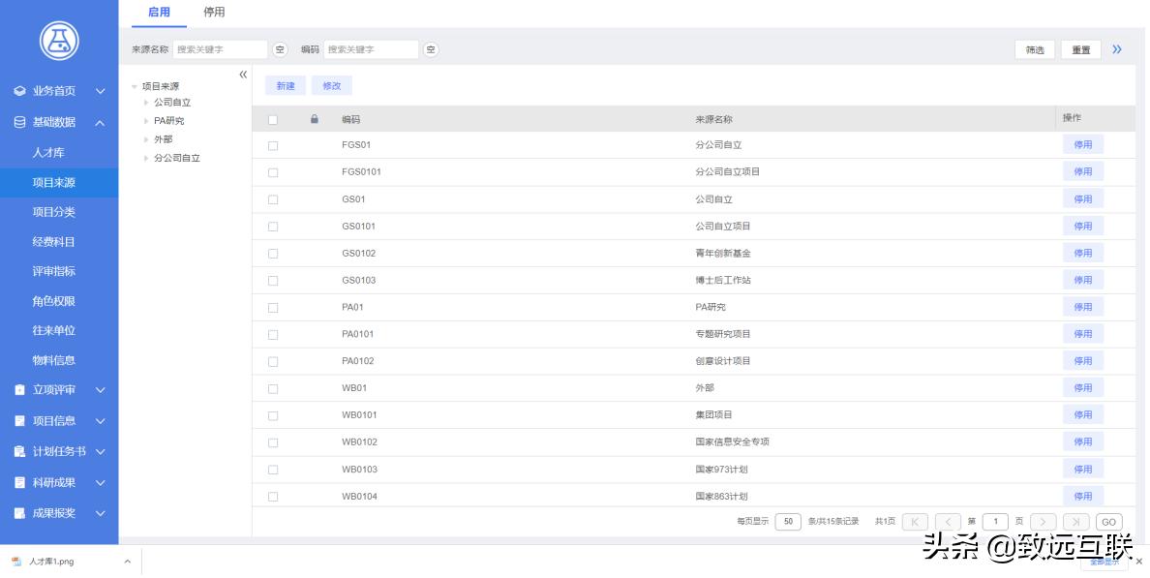
Task: Collapse the tree panel using the « icon
Action: coord(241,73)
